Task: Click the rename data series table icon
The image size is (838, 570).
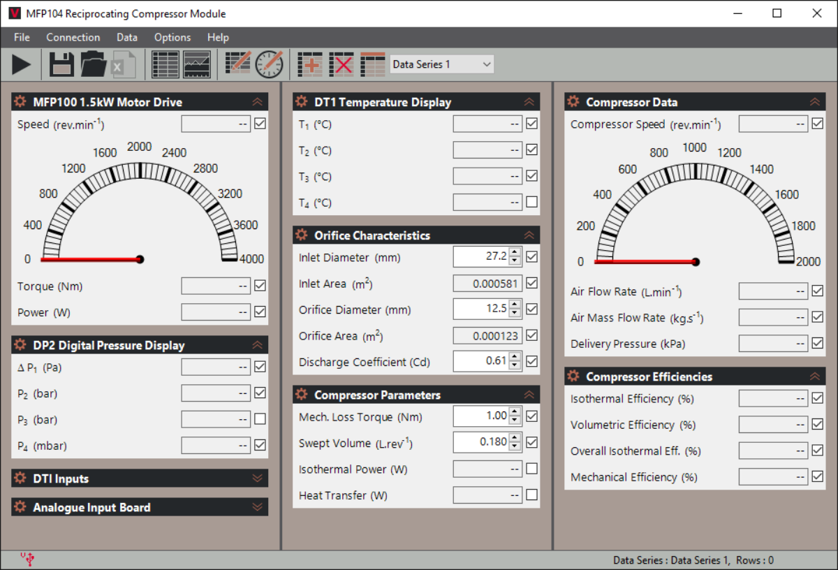Action: (373, 64)
